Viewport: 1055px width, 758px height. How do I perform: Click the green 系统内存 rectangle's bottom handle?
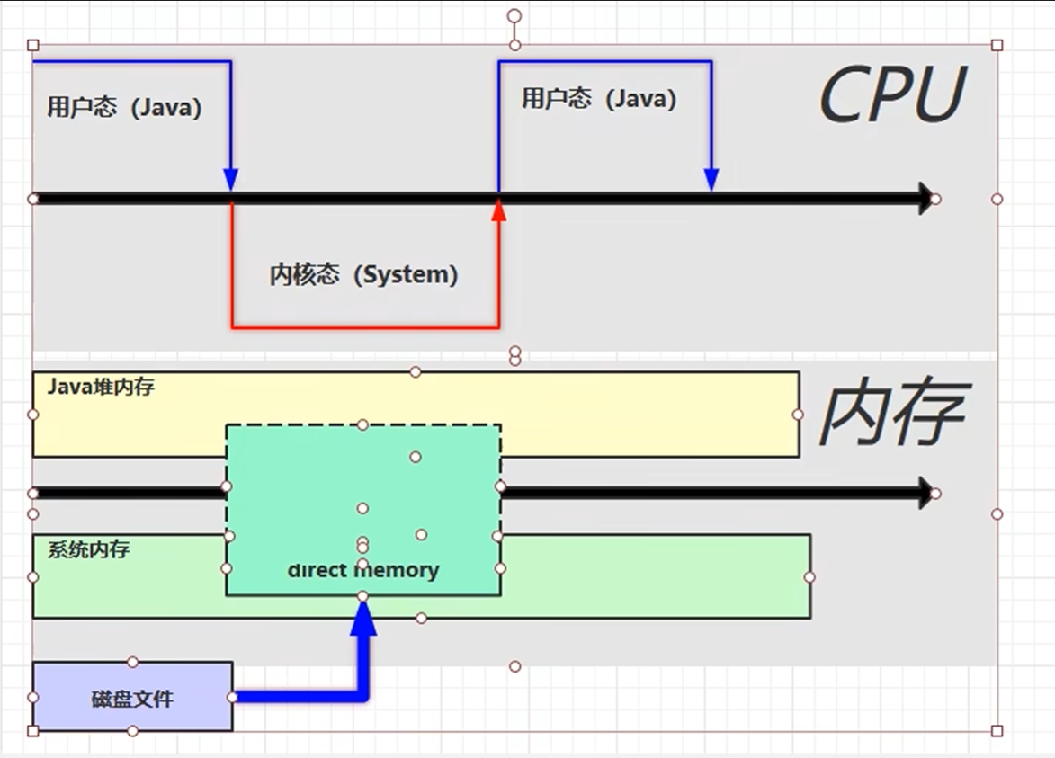[421, 618]
